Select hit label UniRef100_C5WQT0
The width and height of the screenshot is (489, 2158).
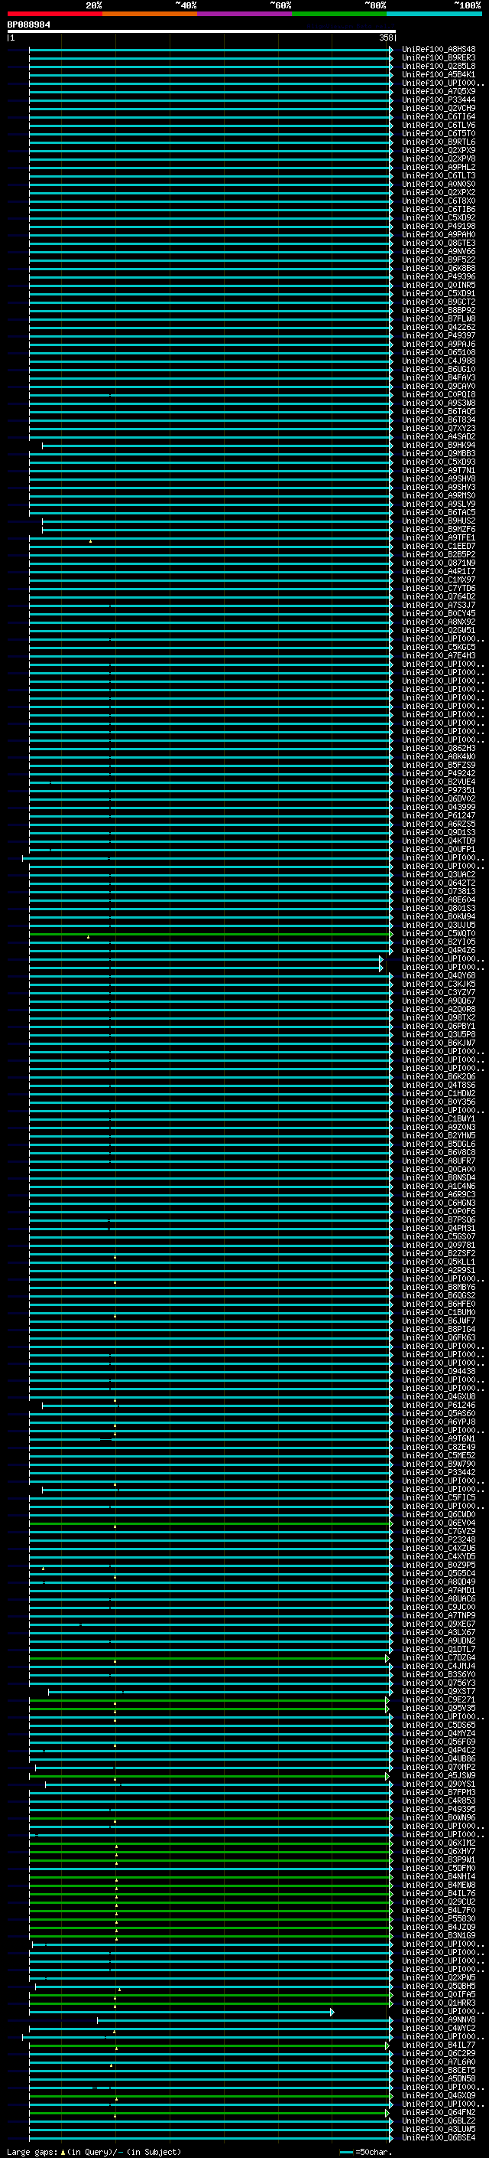click(x=439, y=933)
